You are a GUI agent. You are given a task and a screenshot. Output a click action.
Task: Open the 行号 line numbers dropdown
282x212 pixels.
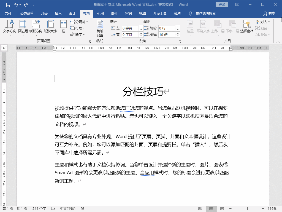pos(77,28)
